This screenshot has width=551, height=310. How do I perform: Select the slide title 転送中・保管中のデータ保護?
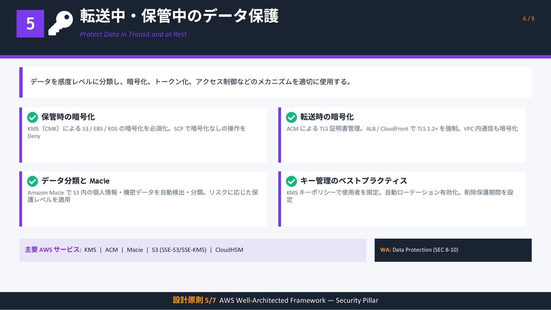coord(179,16)
